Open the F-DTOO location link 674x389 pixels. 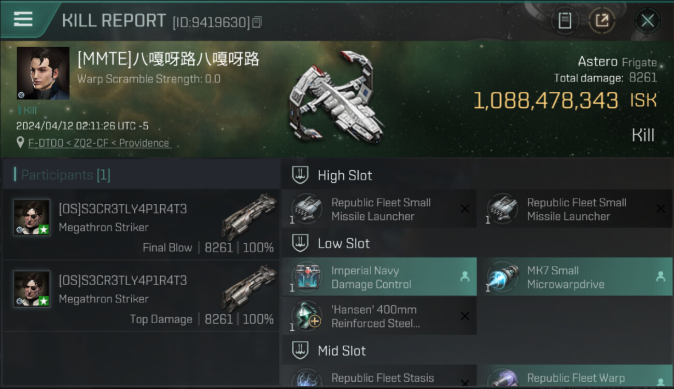[100, 143]
